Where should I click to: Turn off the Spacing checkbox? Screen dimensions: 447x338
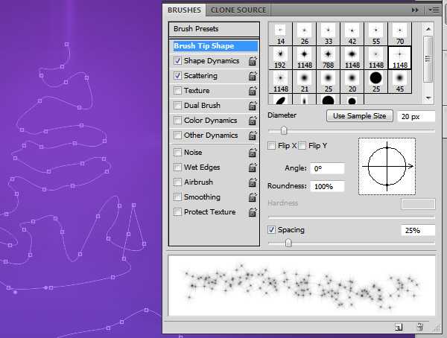(x=272, y=230)
